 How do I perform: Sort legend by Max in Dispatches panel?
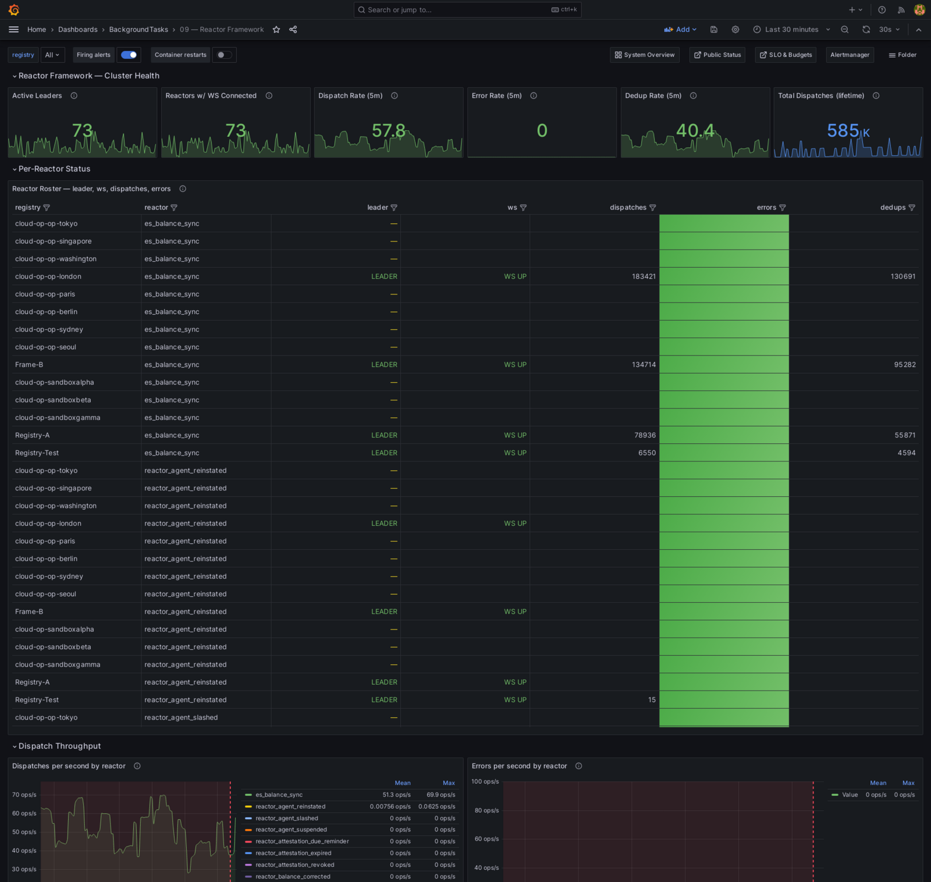click(x=449, y=783)
